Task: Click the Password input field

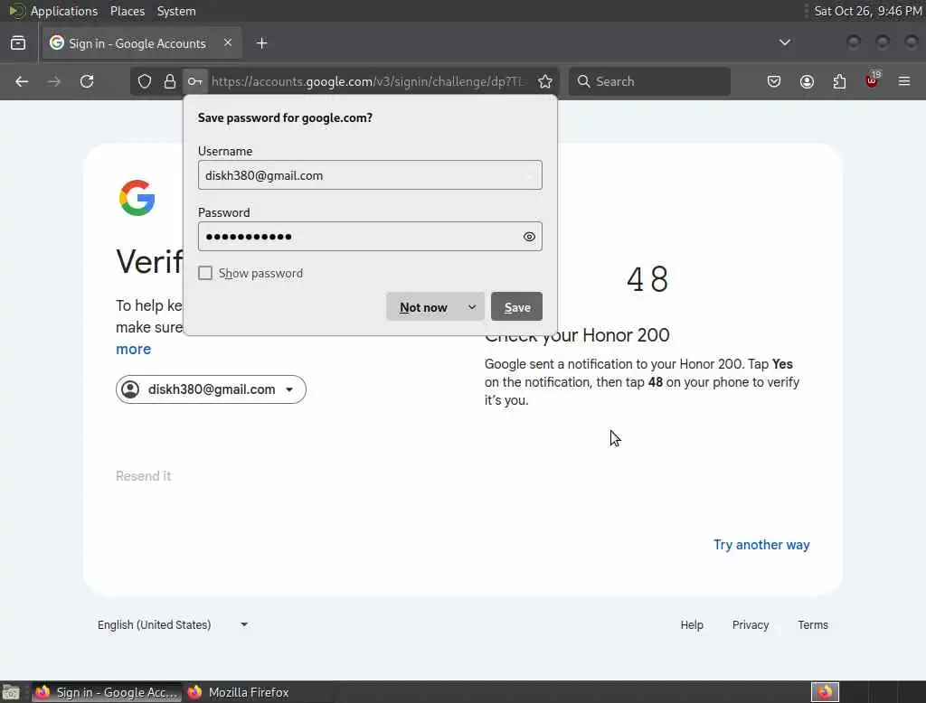Action: (x=370, y=237)
